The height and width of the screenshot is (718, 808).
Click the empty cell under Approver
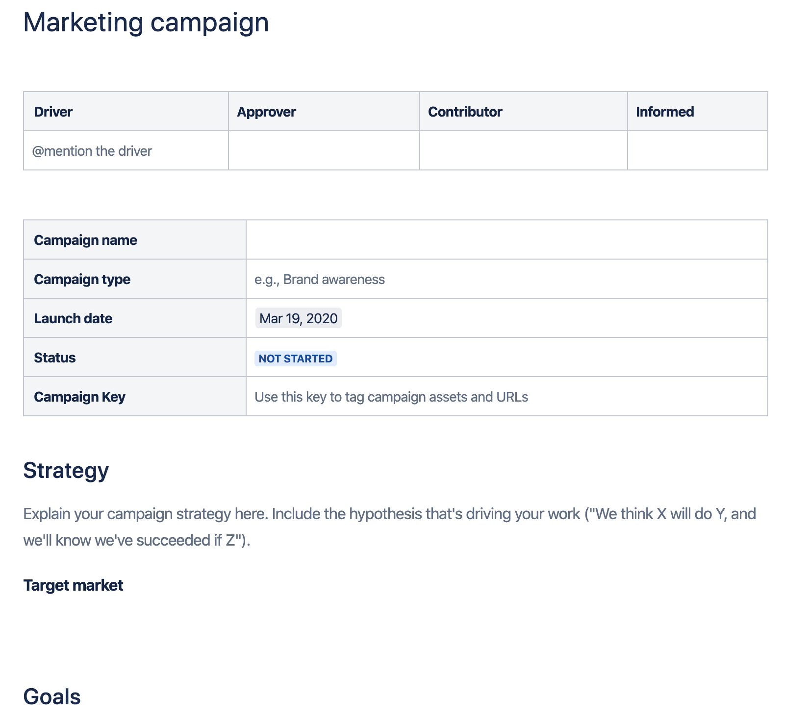tap(324, 151)
